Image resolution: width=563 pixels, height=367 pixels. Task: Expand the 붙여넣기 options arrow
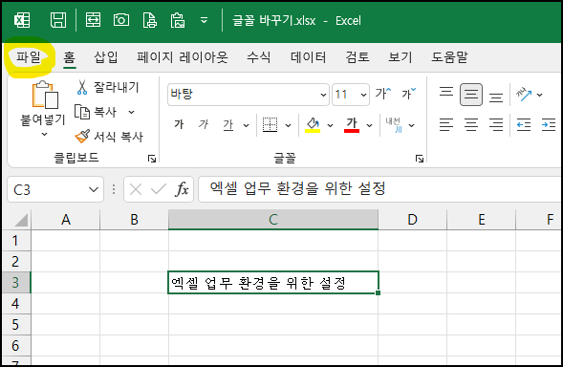pyautogui.click(x=44, y=135)
